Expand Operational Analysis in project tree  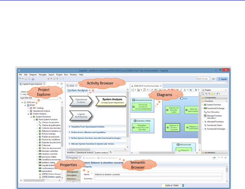28,111
